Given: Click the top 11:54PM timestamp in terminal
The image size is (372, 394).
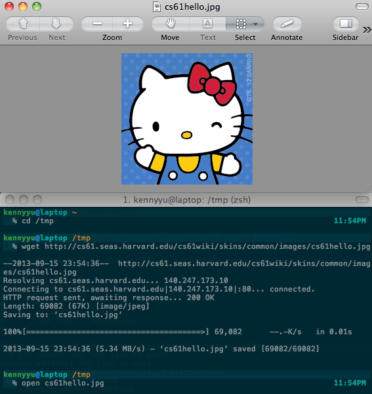Looking at the screenshot, I should (350, 221).
